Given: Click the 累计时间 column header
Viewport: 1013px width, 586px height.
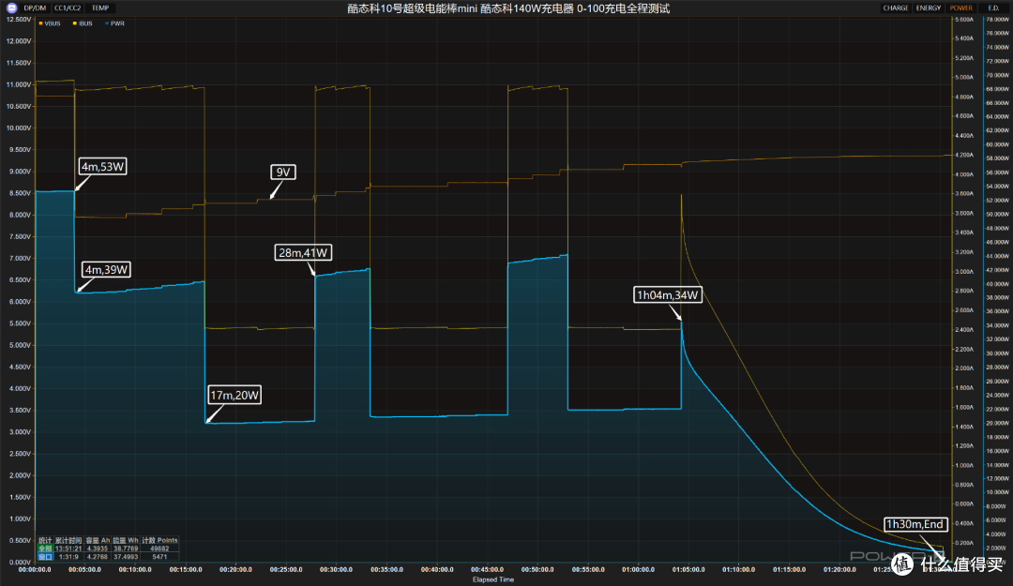Looking at the screenshot, I should pyautogui.click(x=68, y=540).
